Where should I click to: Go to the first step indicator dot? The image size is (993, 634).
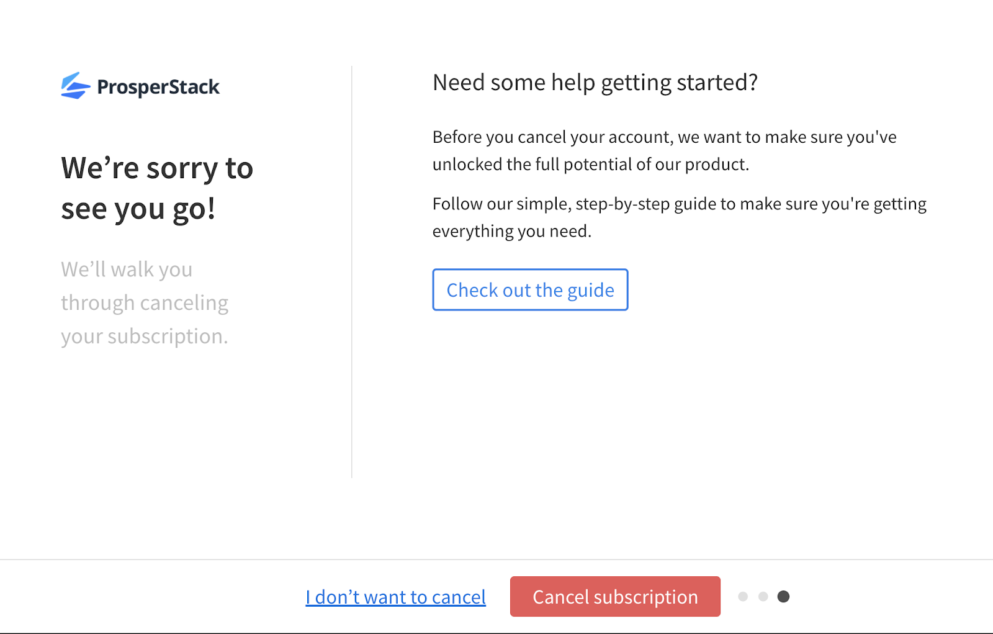point(743,597)
